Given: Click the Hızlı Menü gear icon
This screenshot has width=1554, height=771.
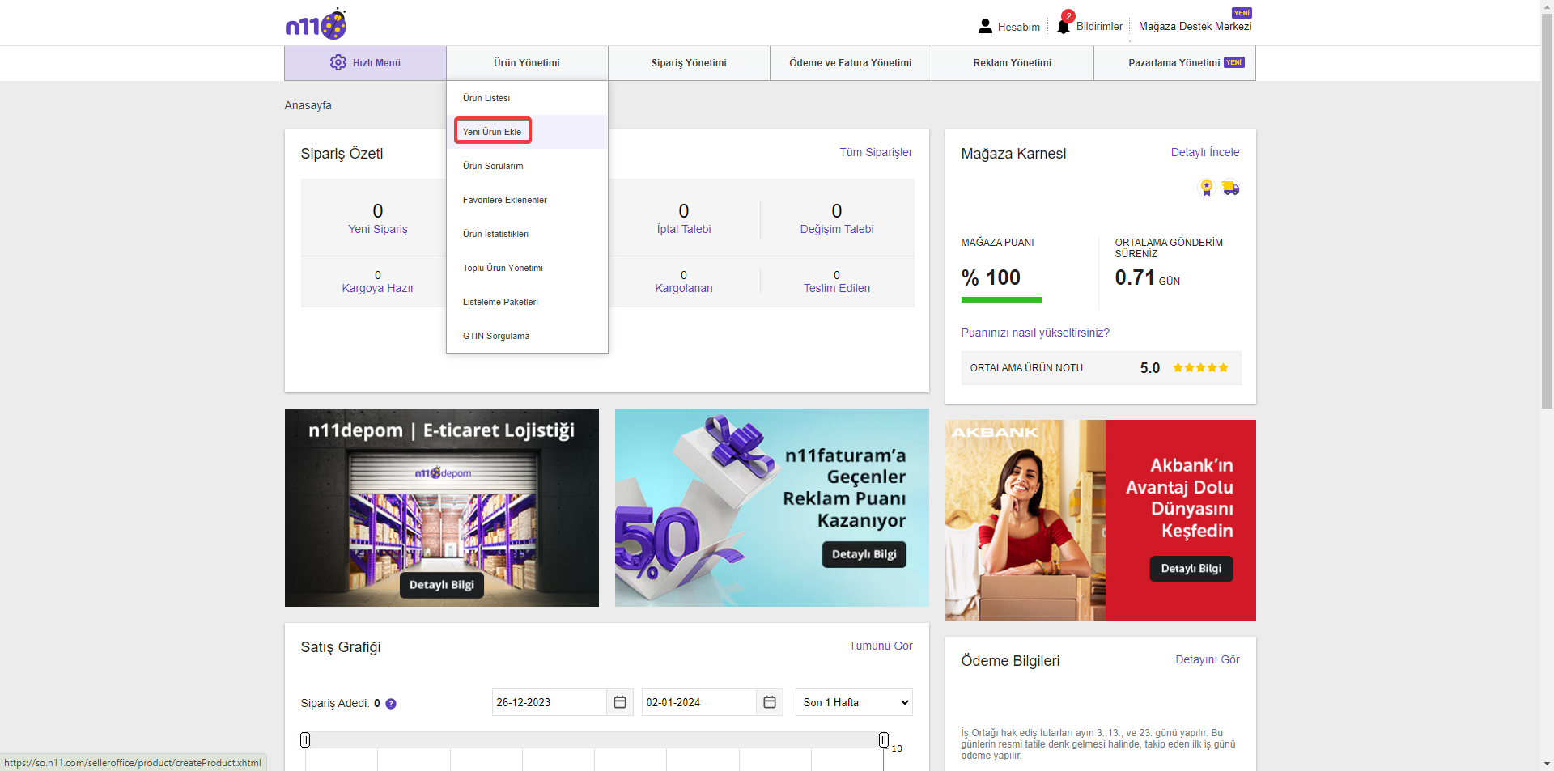Looking at the screenshot, I should 338,62.
